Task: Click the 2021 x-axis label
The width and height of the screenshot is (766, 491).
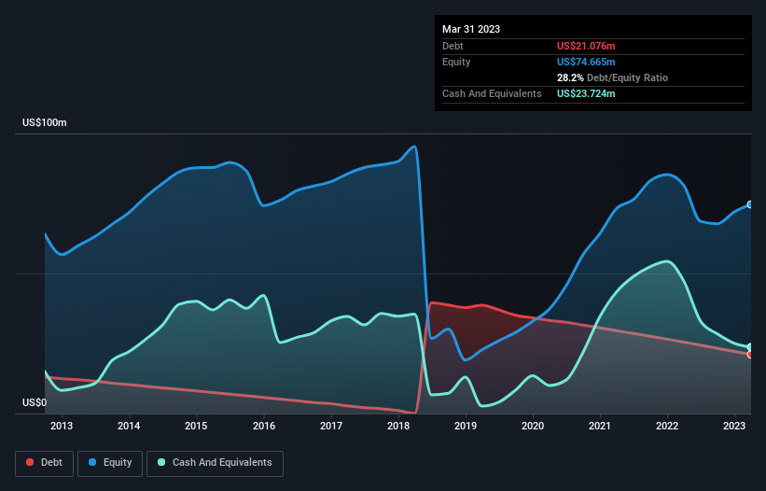Action: [x=599, y=426]
